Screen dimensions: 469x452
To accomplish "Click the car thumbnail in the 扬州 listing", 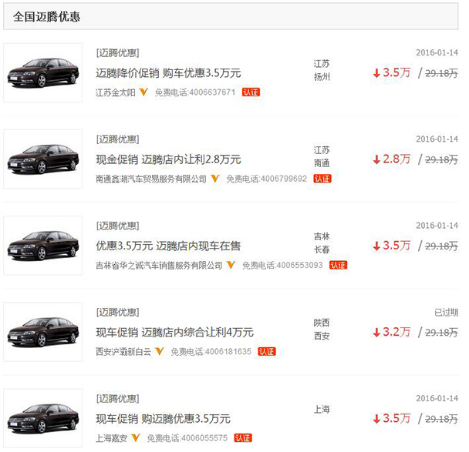I will 42,73.
